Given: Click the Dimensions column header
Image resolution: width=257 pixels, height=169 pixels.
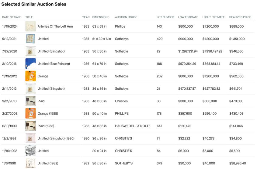Looking at the screenshot, I should [101, 17].
